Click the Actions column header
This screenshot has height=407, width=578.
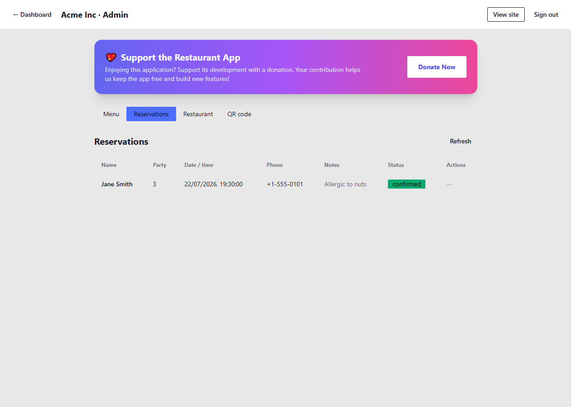456,165
